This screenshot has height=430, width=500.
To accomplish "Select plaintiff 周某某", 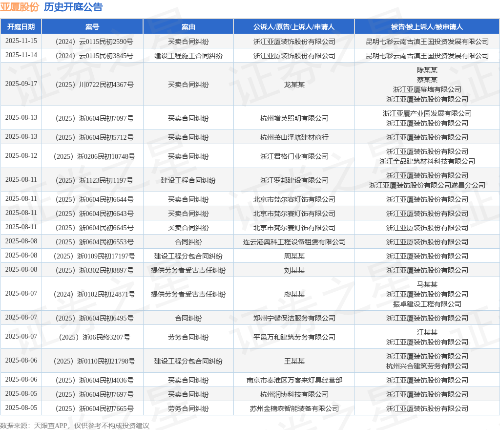I will [294, 256].
